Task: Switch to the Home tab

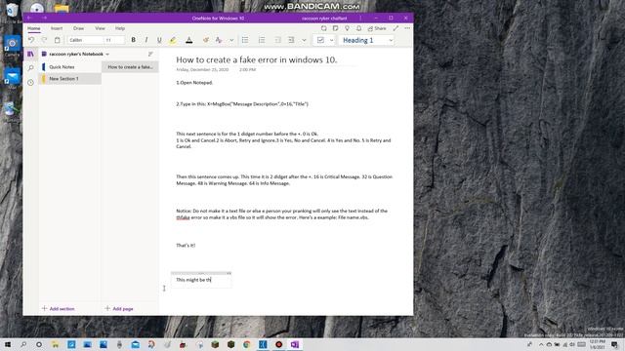Action: click(x=34, y=28)
